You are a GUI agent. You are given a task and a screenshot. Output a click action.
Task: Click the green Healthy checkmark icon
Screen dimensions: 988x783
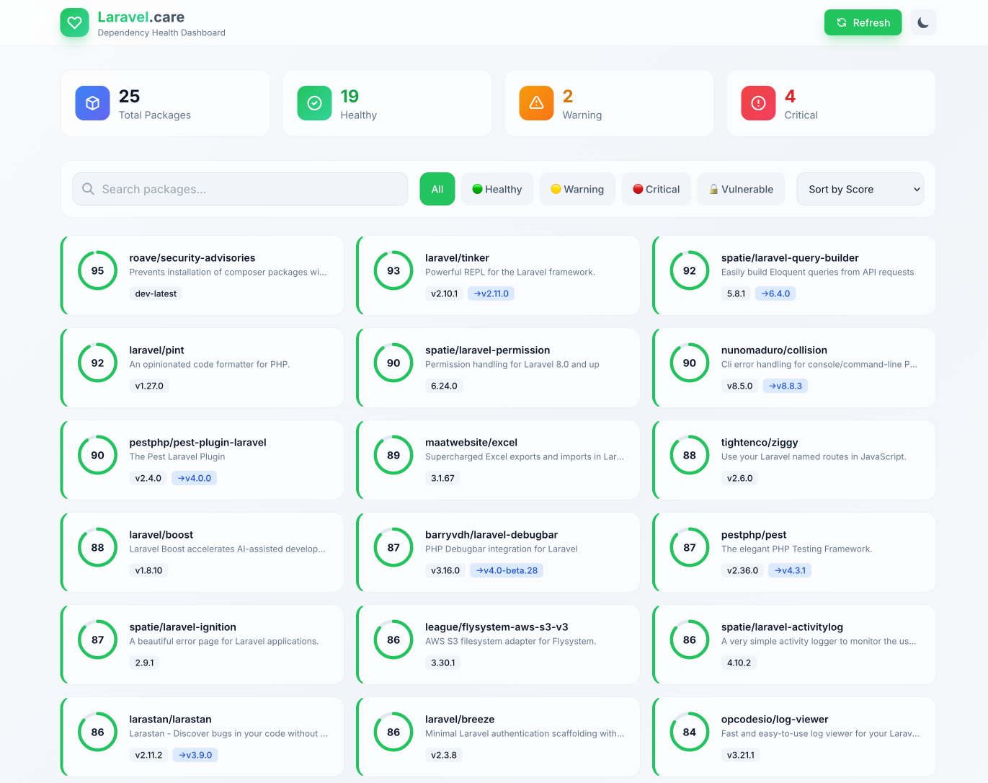(314, 103)
